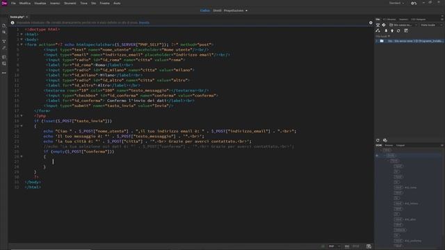445x250 pixels.
Task: Collapse the php block at line 18
Action: click(22, 116)
